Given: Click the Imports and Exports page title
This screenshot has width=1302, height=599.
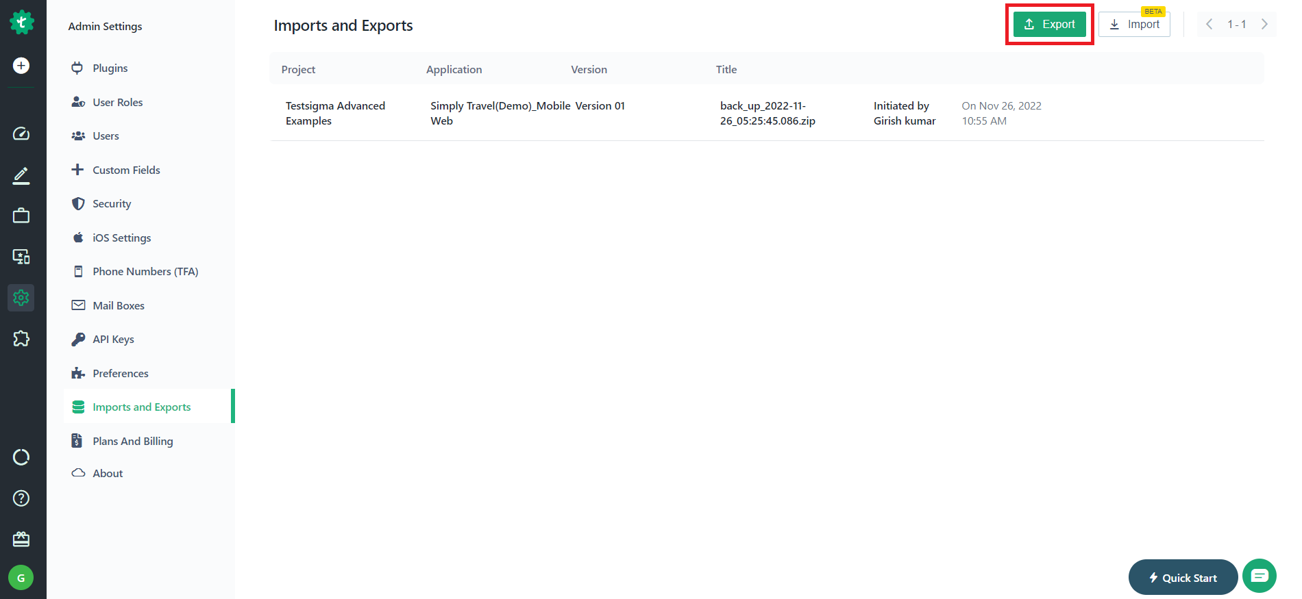Looking at the screenshot, I should click(x=343, y=25).
